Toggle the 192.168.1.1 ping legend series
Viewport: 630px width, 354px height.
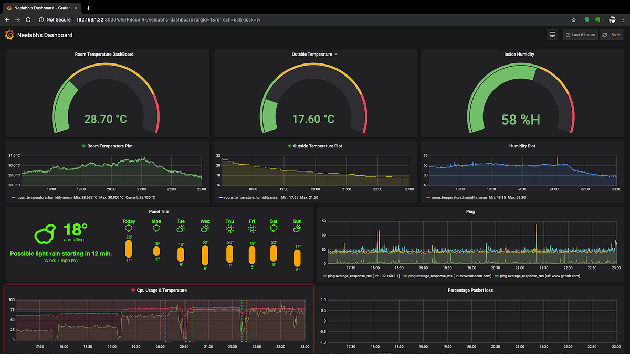(x=362, y=275)
